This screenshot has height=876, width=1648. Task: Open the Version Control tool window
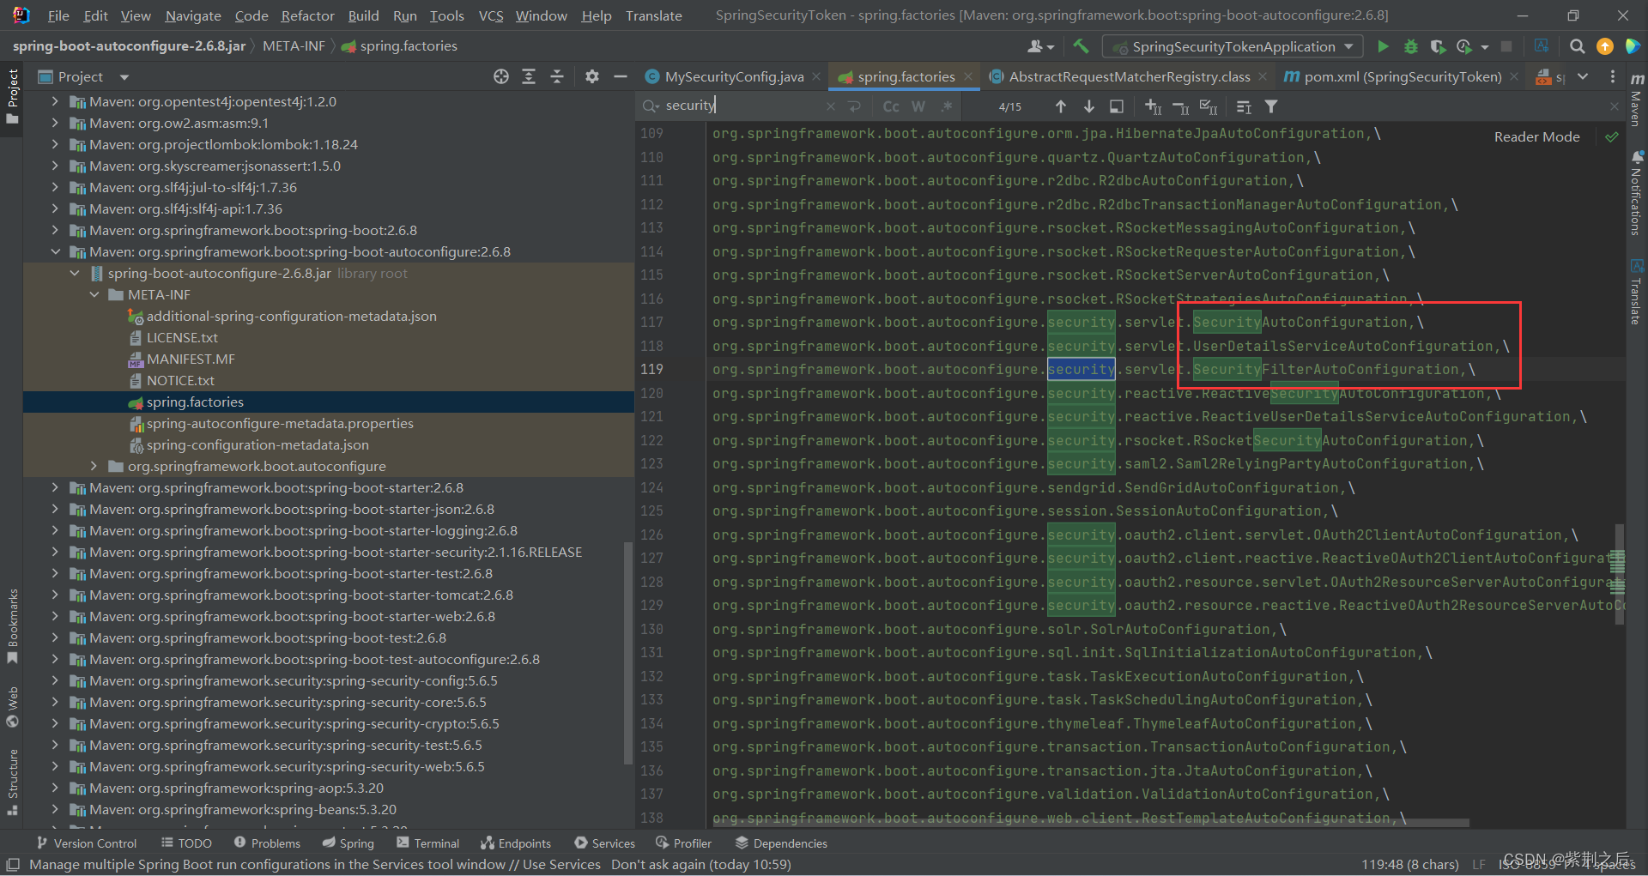(x=87, y=843)
